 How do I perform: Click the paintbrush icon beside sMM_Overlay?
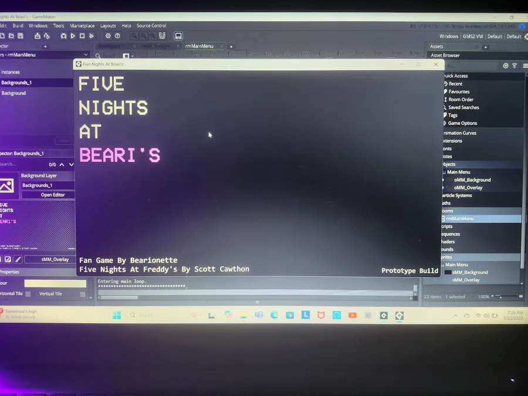18,259
